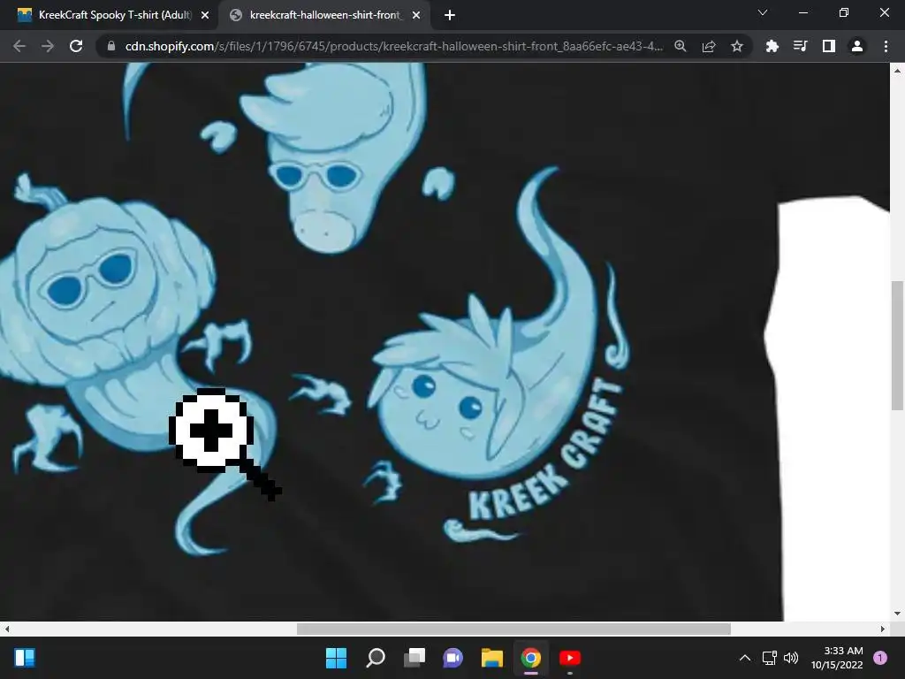
Task: Open YouTube app on taskbar
Action: 570,658
